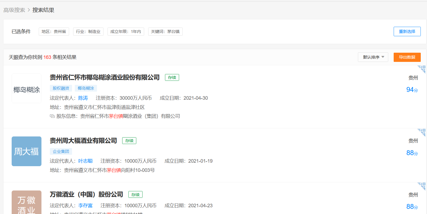This screenshot has height=214, width=427.
Task: Click the 搜索结果 breadcrumb text
Action: point(43,10)
